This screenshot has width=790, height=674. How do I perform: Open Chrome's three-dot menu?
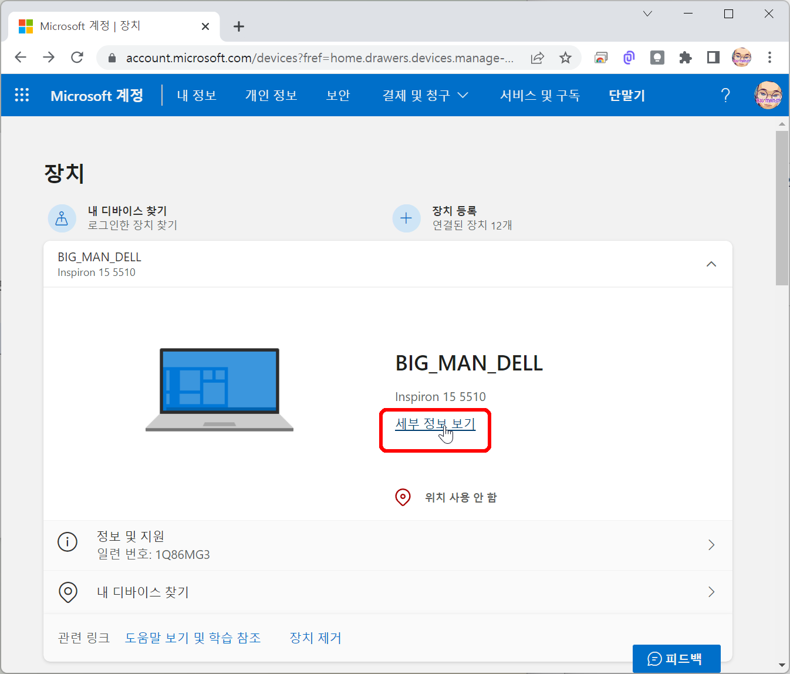[769, 58]
